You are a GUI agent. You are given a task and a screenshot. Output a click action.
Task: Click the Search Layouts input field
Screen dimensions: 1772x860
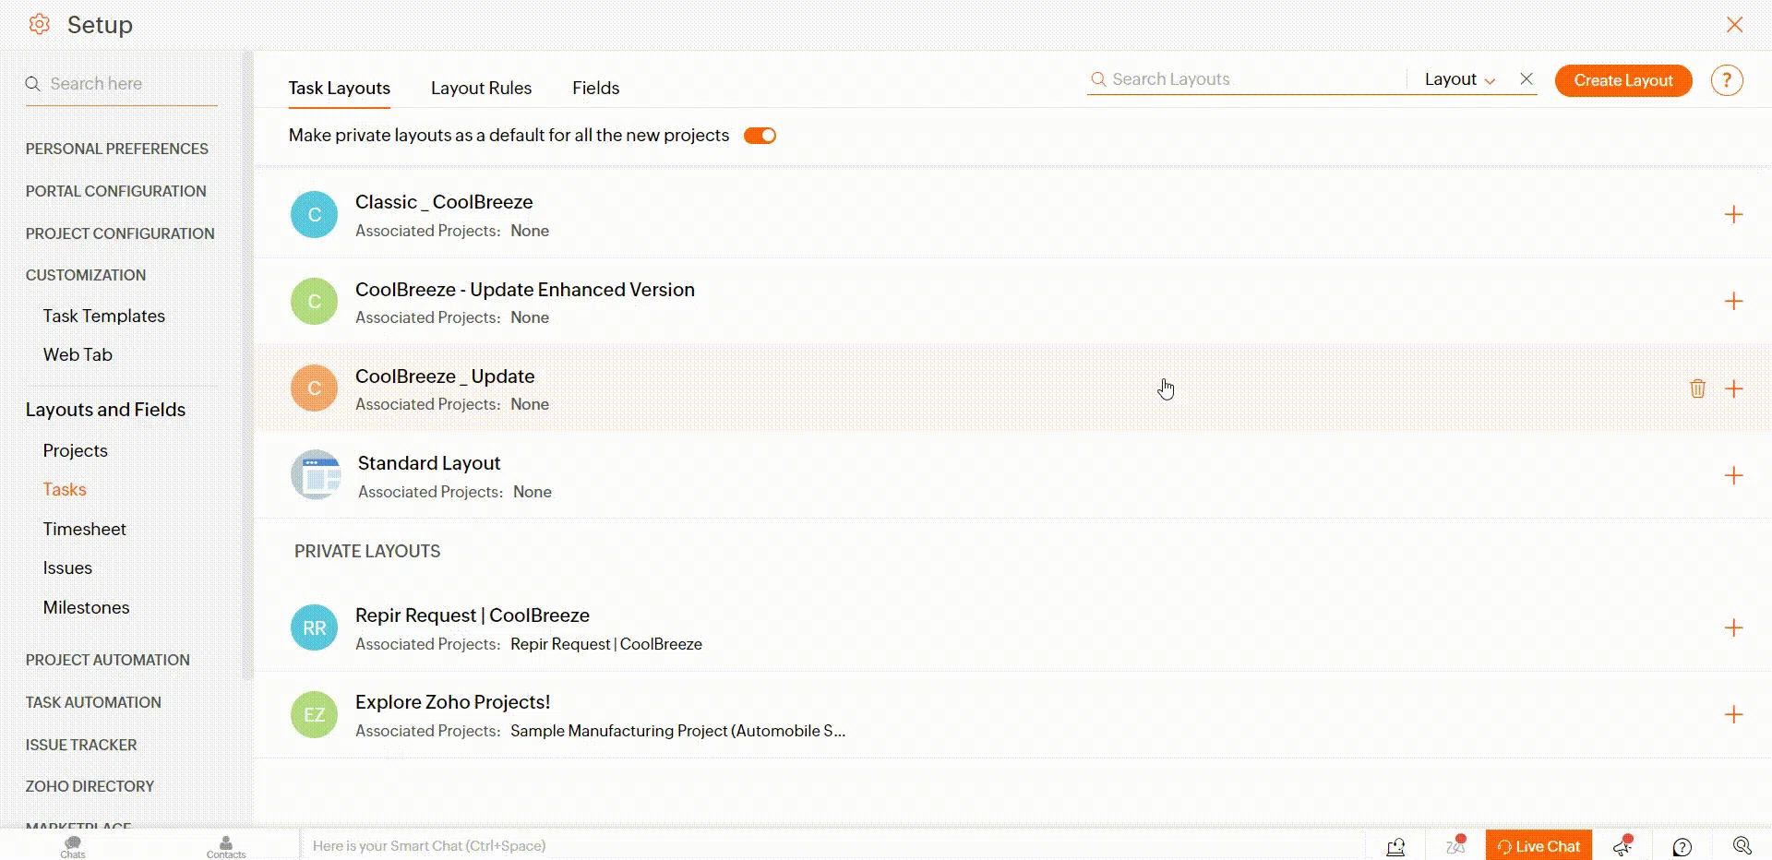[1246, 79]
